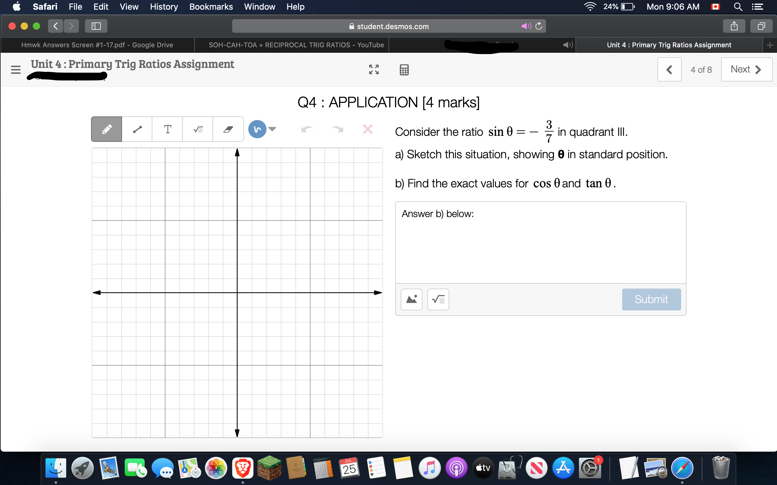Switch to the Hmwk Answers Google Drive tab
Screen dimensions: 777x485
(97, 45)
